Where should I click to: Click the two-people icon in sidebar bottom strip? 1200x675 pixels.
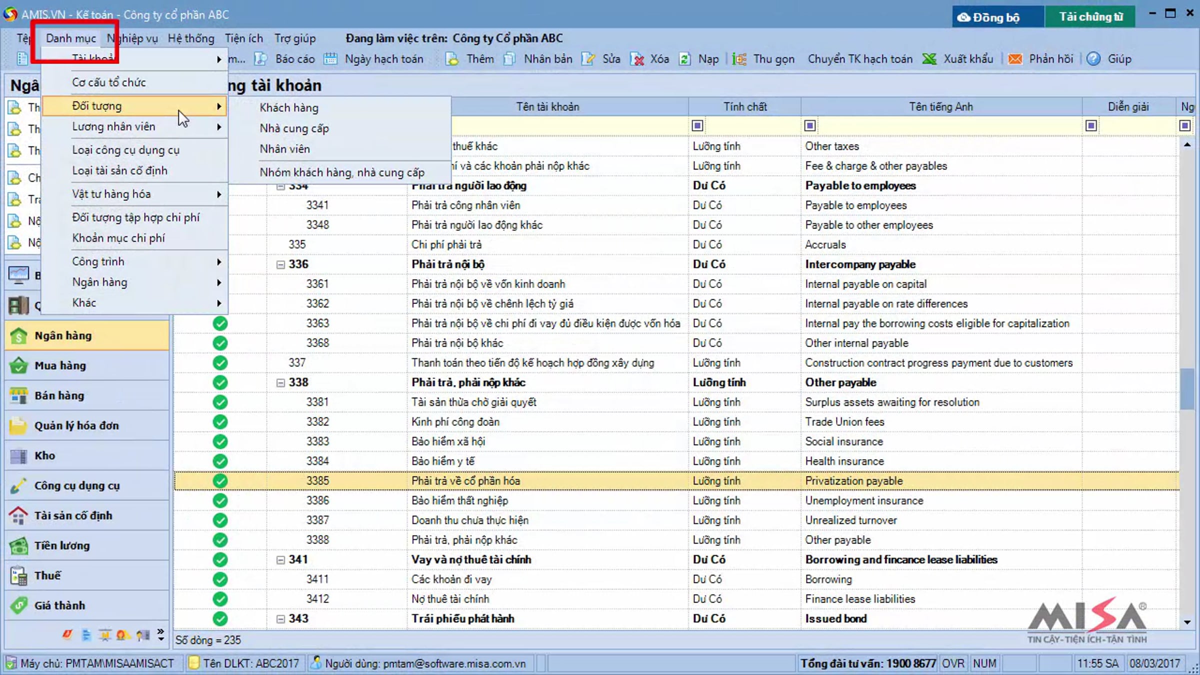[123, 635]
